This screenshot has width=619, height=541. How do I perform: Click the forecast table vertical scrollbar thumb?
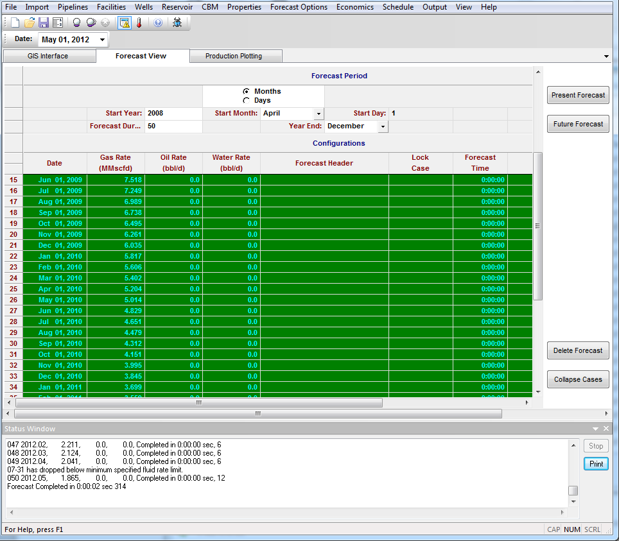coord(538,225)
